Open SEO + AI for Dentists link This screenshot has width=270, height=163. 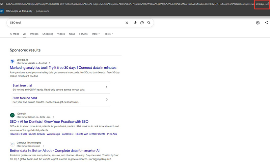click(49, 122)
